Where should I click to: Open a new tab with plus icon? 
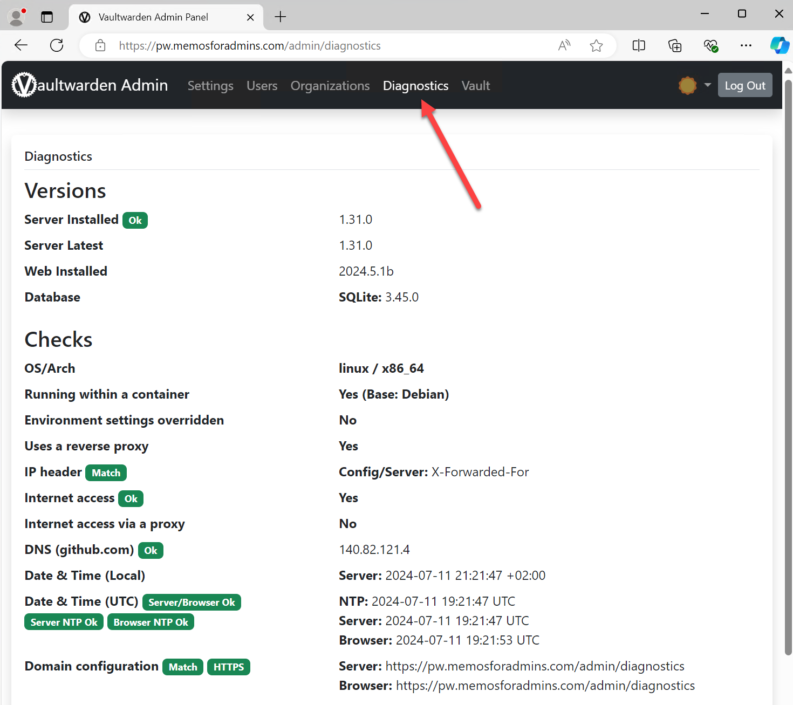click(x=281, y=17)
